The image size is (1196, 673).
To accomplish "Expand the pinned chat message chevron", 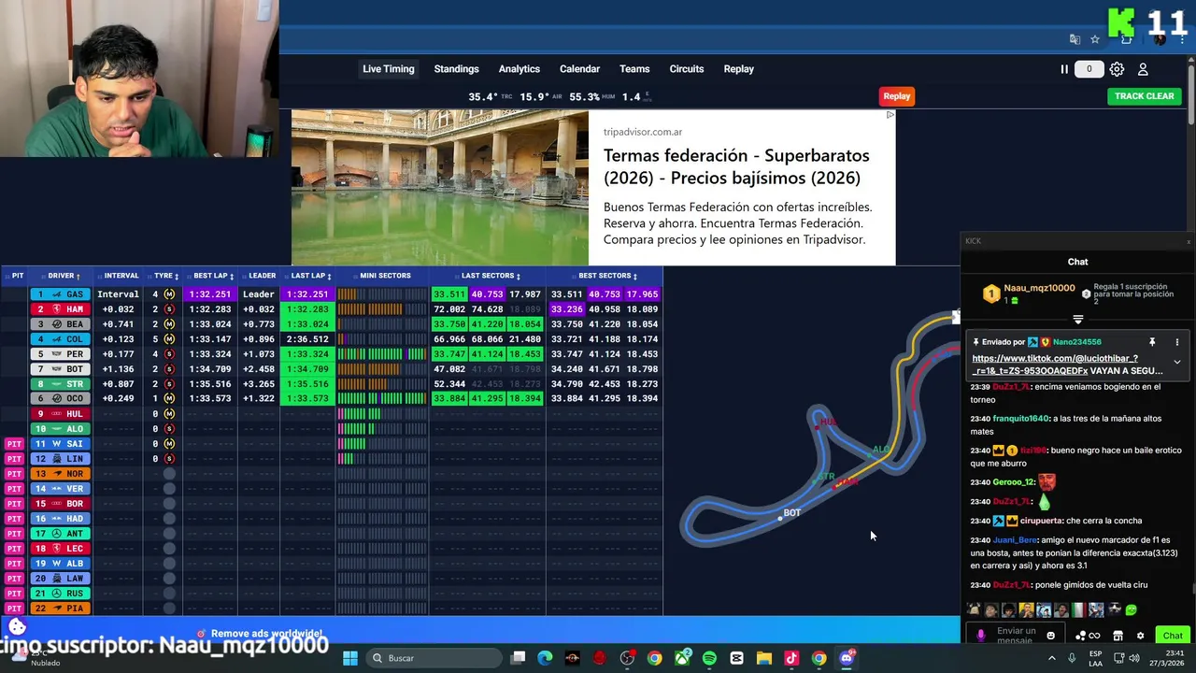I will [1177, 362].
